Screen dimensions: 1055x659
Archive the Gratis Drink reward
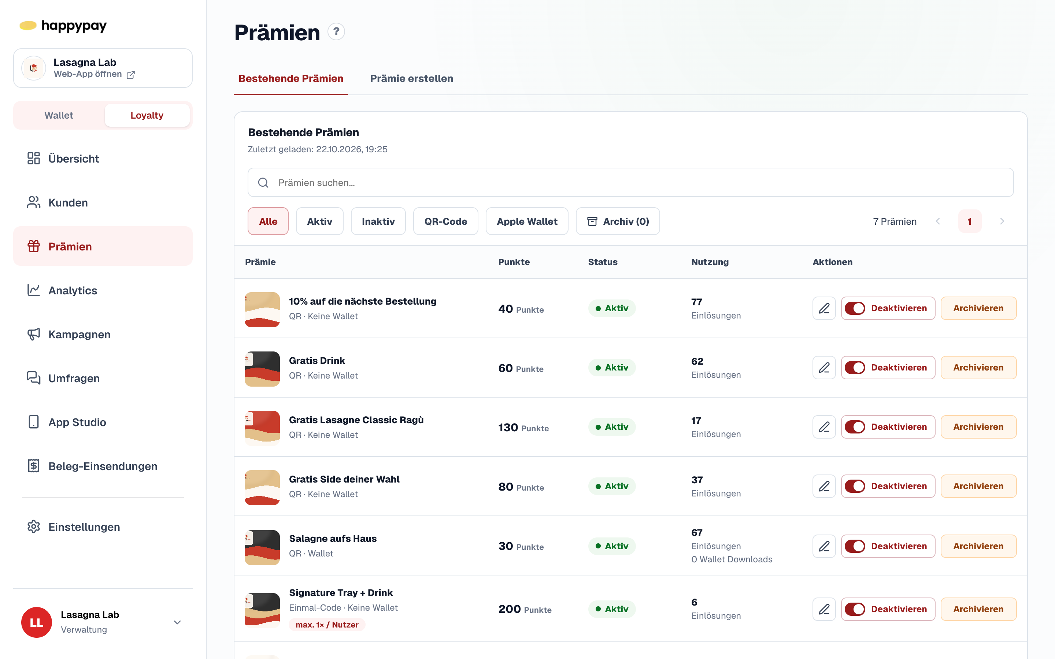(978, 368)
